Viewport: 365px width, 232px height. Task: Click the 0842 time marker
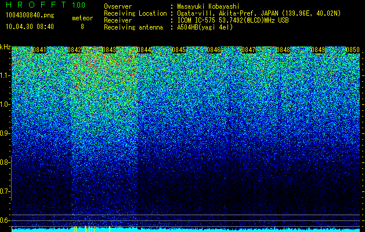coord(74,50)
